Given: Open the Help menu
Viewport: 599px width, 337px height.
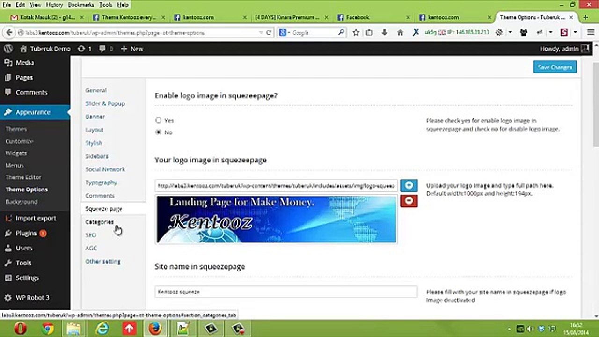Looking at the screenshot, I should coord(123,5).
